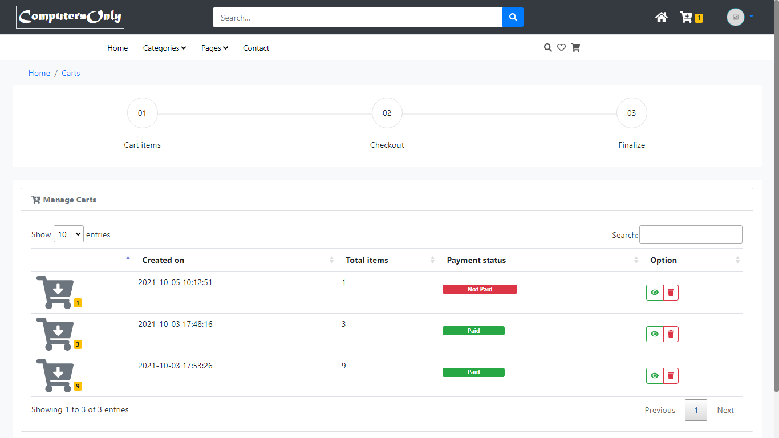779x438 pixels.
Task: Expand the Categories dropdown menu
Action: (x=164, y=48)
